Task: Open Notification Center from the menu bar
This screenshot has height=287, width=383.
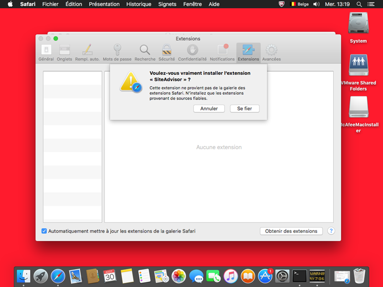Action: (x=371, y=4)
